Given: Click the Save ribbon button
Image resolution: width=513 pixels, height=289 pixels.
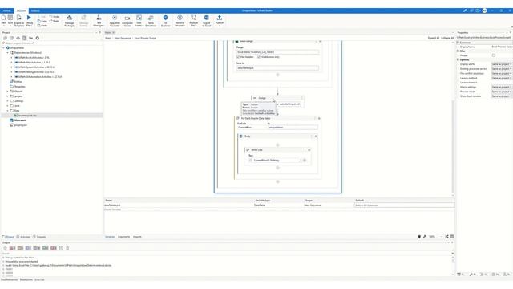Looking at the screenshot, I should pyautogui.click(x=10, y=19).
